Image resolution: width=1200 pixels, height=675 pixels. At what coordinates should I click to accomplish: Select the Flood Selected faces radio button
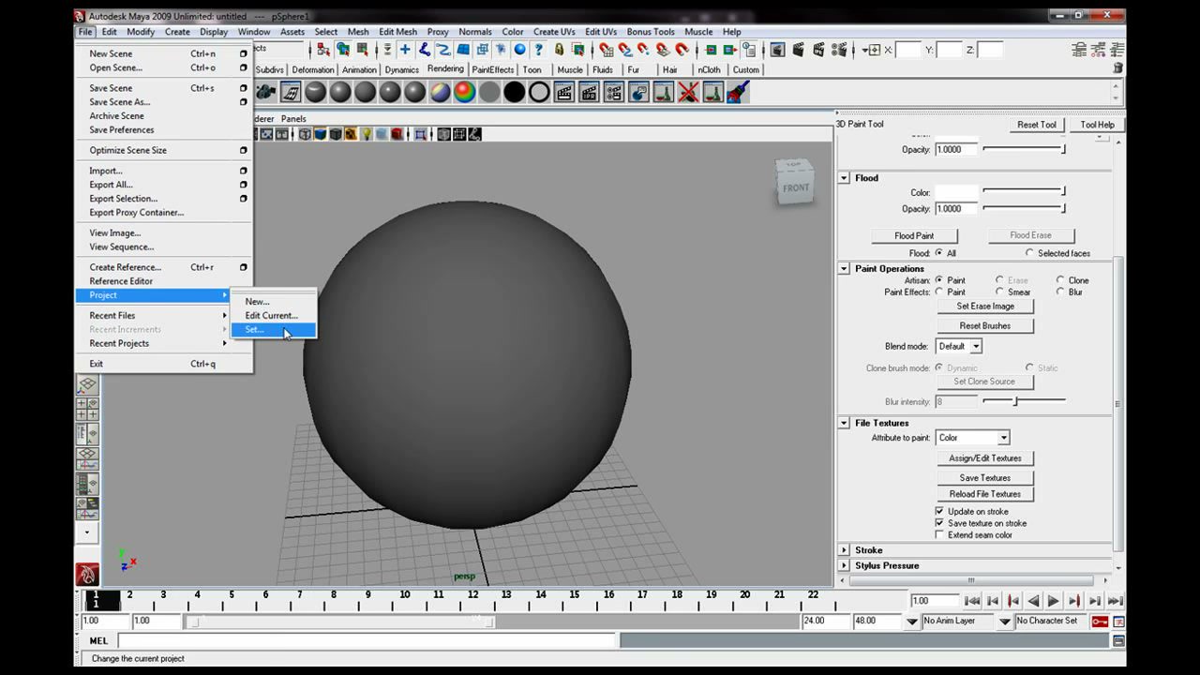(1029, 253)
